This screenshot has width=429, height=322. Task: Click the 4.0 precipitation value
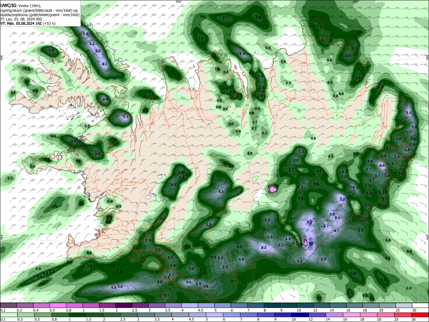click(x=241, y=259)
